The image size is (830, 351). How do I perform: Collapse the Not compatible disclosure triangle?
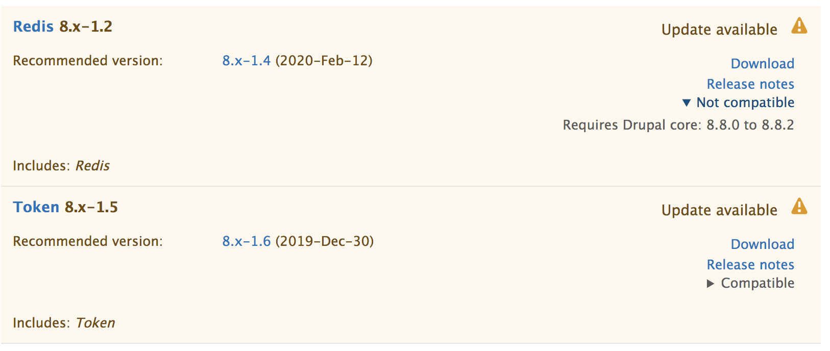(687, 103)
